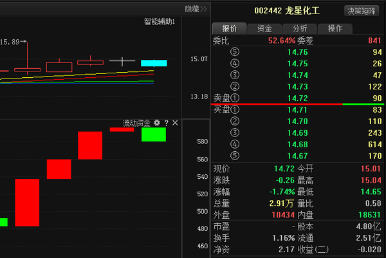Click the 流通 value 2.51亿
The image size is (386, 258).
point(369,238)
